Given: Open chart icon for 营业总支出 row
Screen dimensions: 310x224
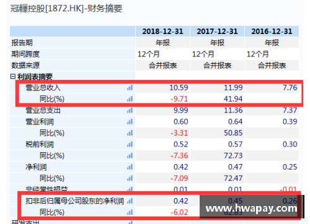Looking at the screenshot, I should click(130, 110).
